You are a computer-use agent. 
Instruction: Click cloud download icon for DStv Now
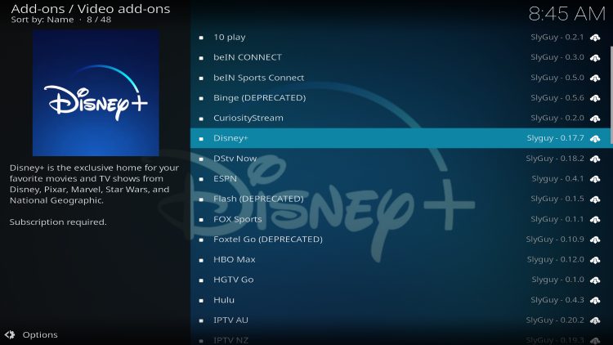pos(595,159)
